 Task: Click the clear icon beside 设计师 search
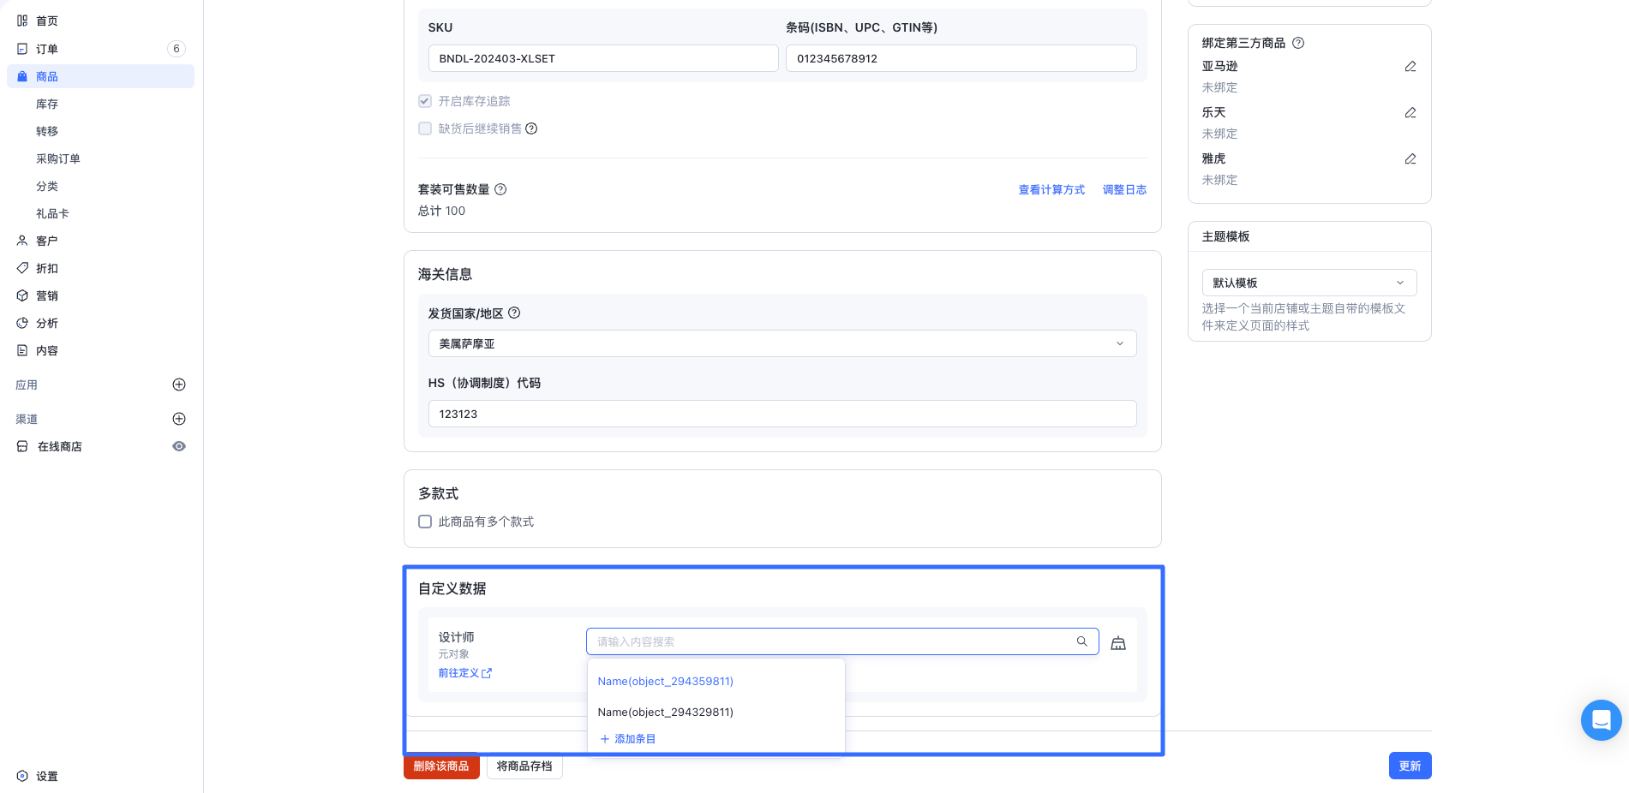point(1118,643)
